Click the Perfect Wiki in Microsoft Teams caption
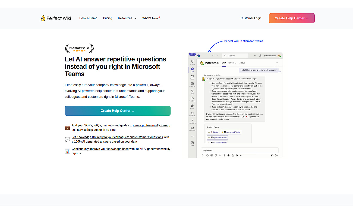The height and width of the screenshot is (214, 353). [x=244, y=41]
